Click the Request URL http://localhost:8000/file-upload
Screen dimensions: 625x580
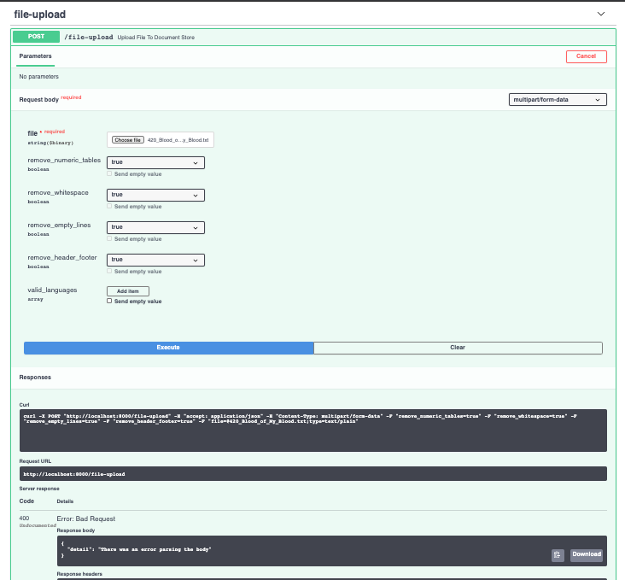coord(74,474)
